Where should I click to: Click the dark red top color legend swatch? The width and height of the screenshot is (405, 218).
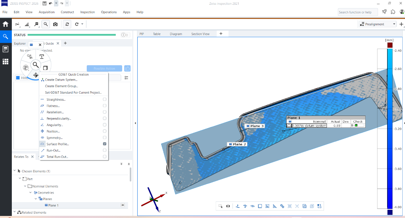click(390, 45)
